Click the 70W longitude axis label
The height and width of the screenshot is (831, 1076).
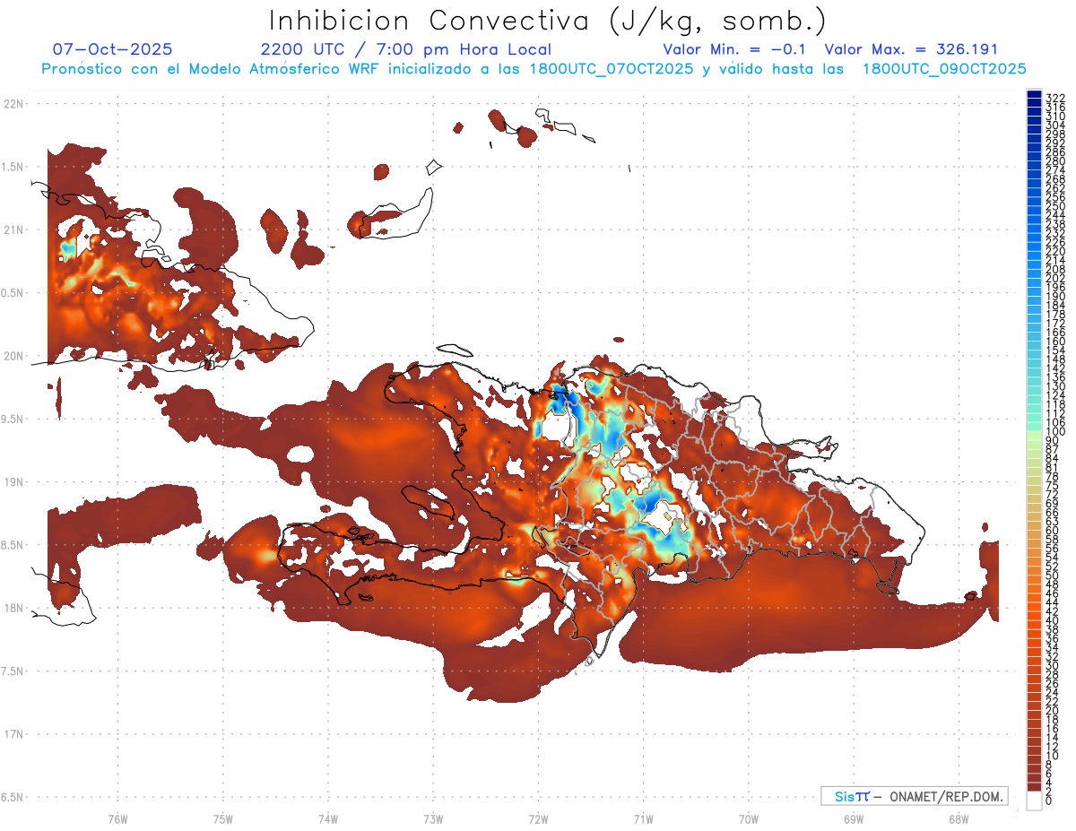[748, 818]
